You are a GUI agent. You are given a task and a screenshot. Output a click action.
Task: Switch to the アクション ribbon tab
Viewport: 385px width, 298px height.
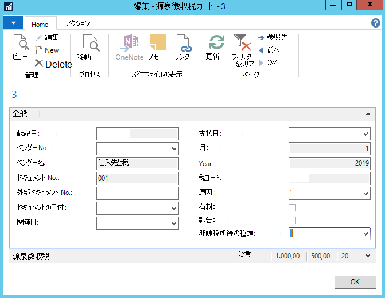(x=77, y=23)
